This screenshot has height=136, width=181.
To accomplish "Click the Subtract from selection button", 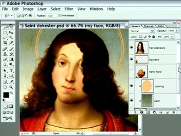I will coord(26,15).
